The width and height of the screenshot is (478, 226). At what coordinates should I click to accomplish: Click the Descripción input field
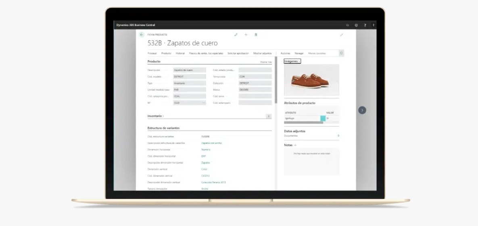point(190,70)
